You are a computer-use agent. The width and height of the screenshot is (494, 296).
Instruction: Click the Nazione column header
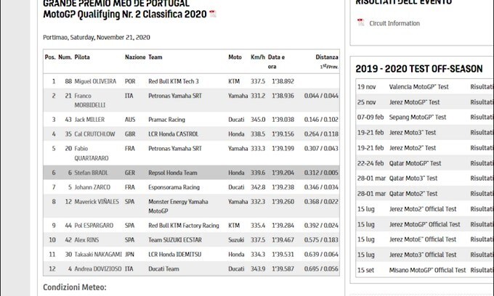point(135,57)
